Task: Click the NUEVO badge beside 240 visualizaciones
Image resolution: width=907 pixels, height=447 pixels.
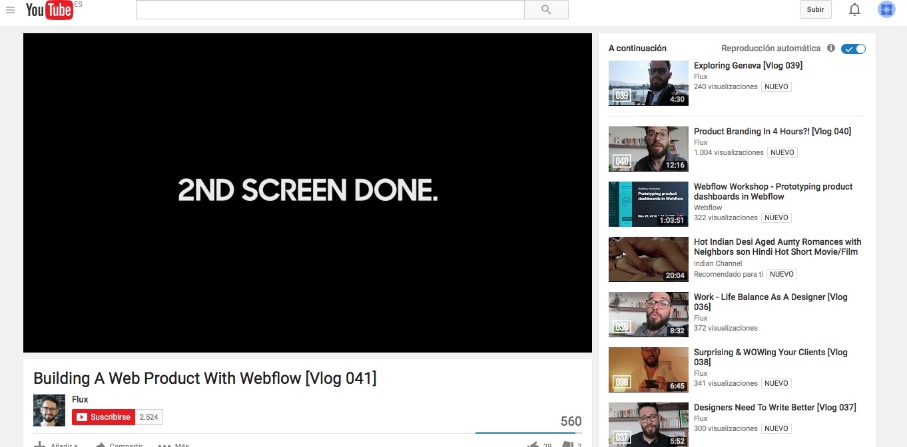Action: click(776, 87)
